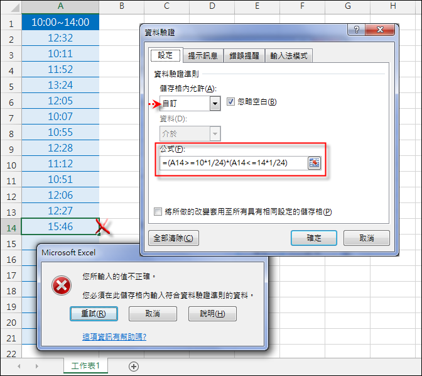Click the select-all corner of the worksheet

click(x=11, y=7)
